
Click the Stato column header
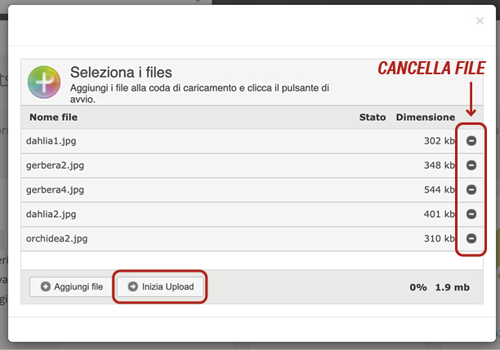[373, 117]
